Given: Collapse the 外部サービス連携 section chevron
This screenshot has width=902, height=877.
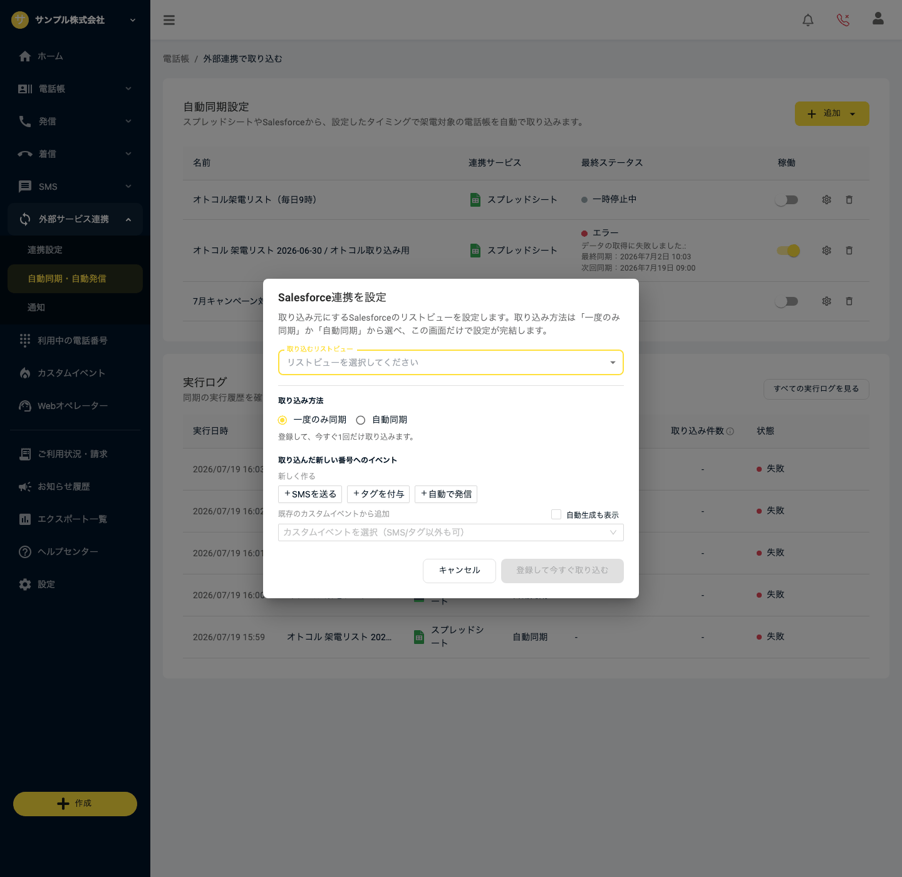Looking at the screenshot, I should [x=128, y=219].
